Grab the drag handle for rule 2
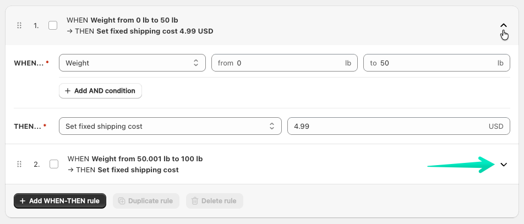 click(19, 164)
